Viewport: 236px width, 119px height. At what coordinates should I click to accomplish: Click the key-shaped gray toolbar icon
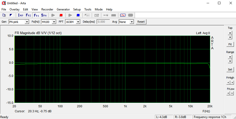pyautogui.click(x=106, y=15)
